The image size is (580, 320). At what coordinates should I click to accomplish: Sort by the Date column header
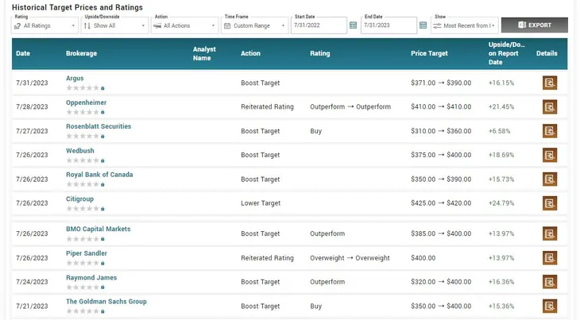[x=23, y=53]
